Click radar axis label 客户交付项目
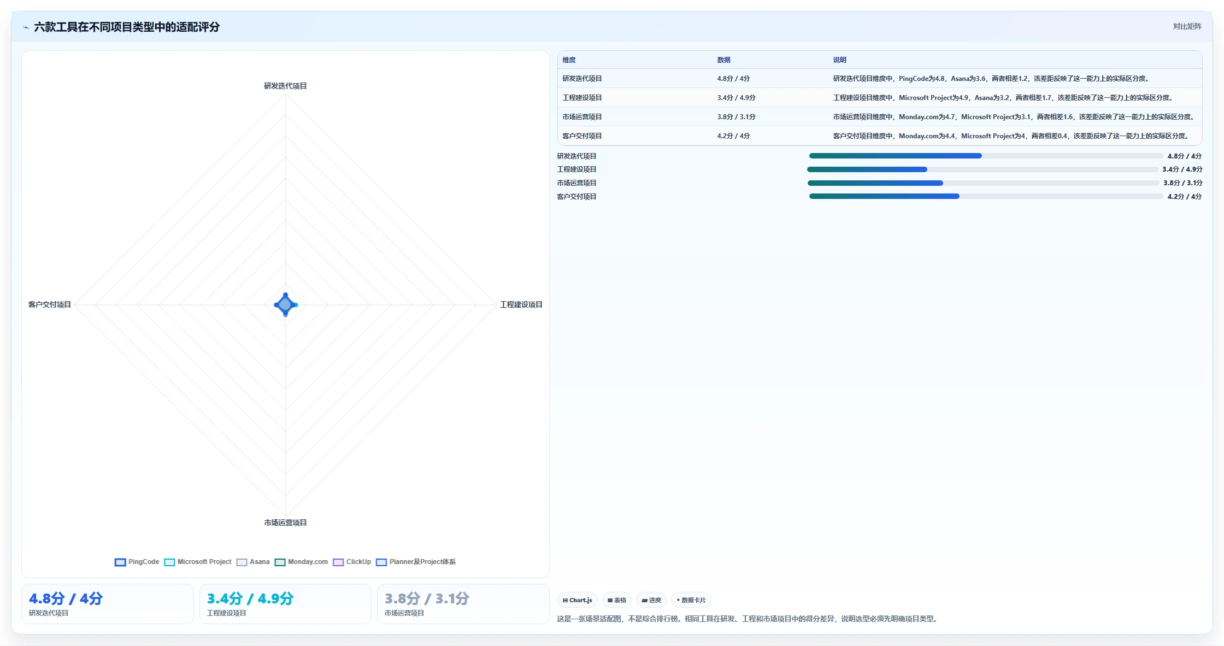This screenshot has height=646, width=1224. tap(50, 304)
